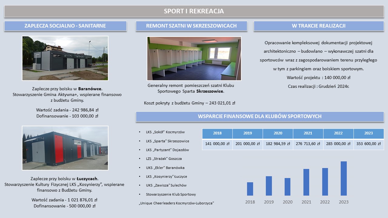Click the text Dofinansowanie - 103 000,00 zł
Image resolution: width=388 pixels, height=218 pixels.
coord(67,116)
